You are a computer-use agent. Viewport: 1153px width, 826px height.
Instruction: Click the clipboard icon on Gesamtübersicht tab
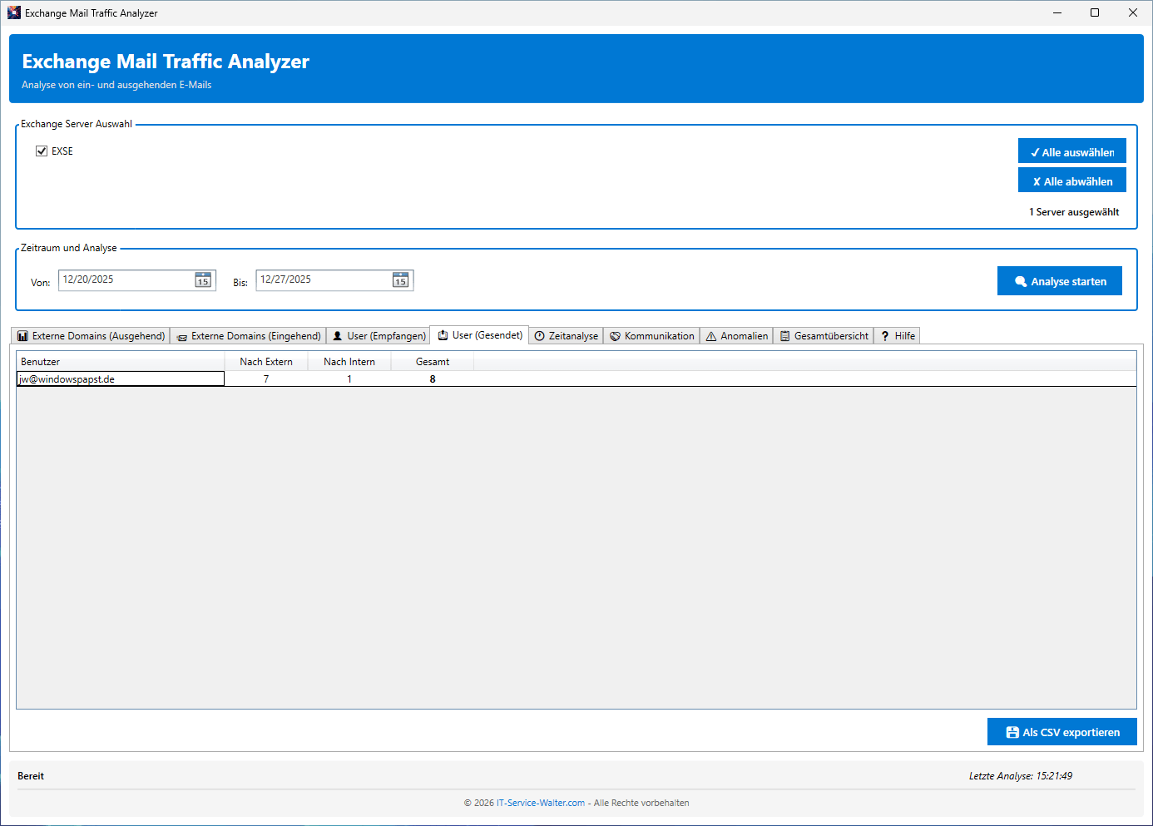[x=784, y=336]
